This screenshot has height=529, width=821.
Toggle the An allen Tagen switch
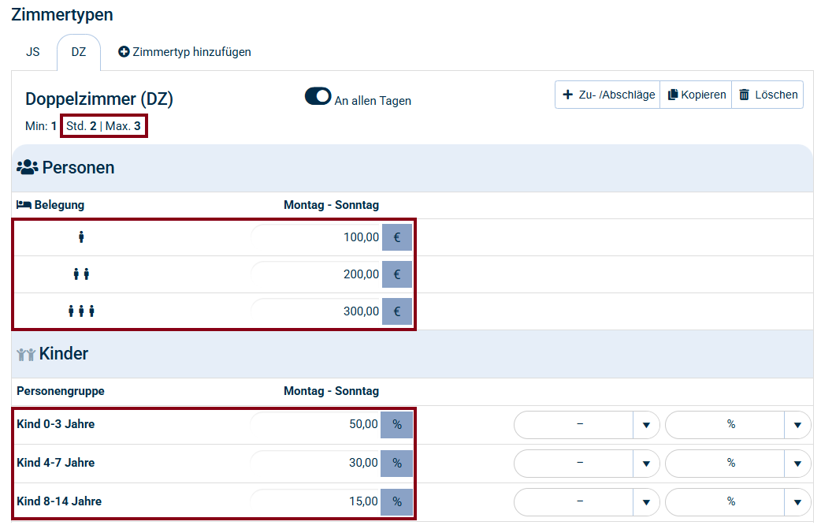coord(318,96)
